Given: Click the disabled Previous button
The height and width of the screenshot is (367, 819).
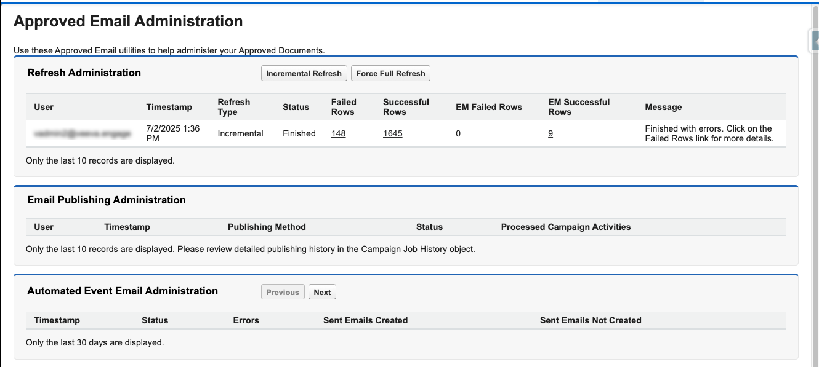Looking at the screenshot, I should click(x=283, y=293).
